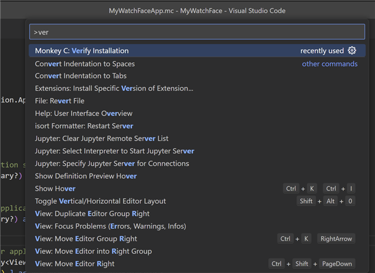The width and height of the screenshot is (375, 273).
Task: Choose Select Interpreter to Start Jupyter Server
Action: point(197,151)
